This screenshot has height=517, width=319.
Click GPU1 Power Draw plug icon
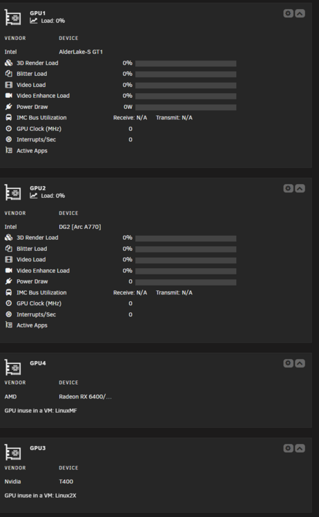[x=8, y=106]
